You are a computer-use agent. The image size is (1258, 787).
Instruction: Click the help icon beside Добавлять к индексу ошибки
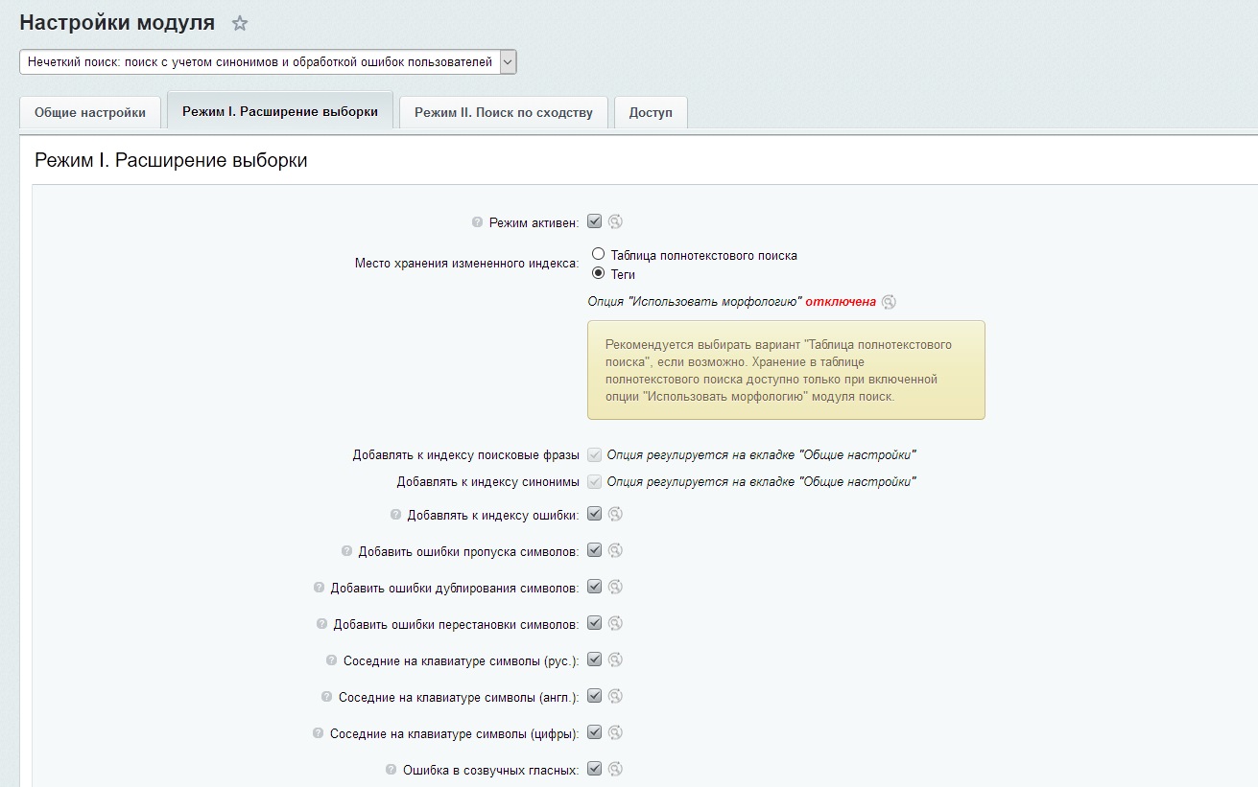pyautogui.click(x=395, y=515)
